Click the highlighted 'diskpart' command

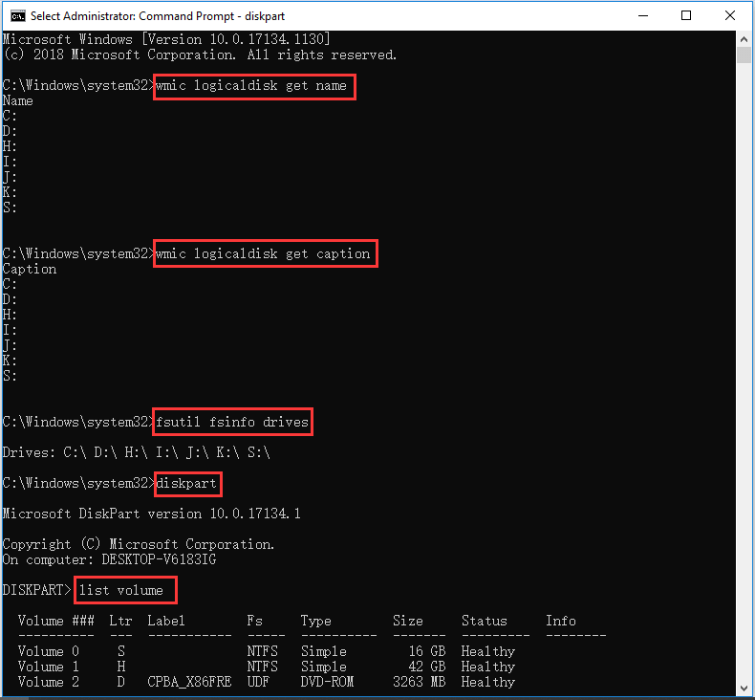(188, 484)
